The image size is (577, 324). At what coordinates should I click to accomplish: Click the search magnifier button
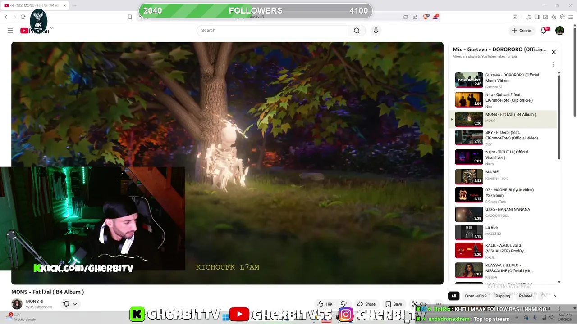pos(357,31)
